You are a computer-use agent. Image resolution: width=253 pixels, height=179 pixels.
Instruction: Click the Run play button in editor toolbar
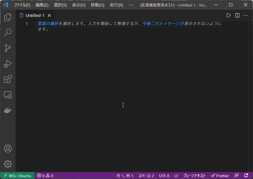(229, 15)
